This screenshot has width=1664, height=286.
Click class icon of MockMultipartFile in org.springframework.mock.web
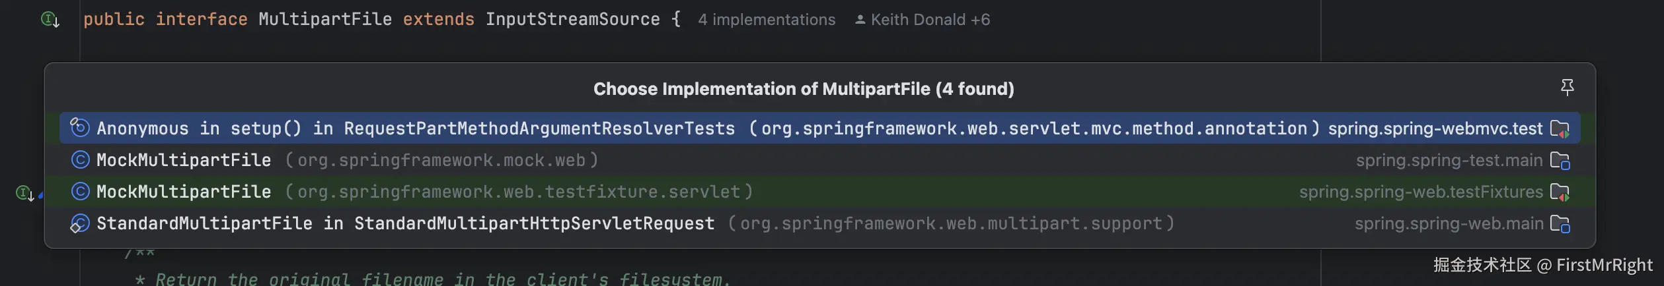(80, 160)
